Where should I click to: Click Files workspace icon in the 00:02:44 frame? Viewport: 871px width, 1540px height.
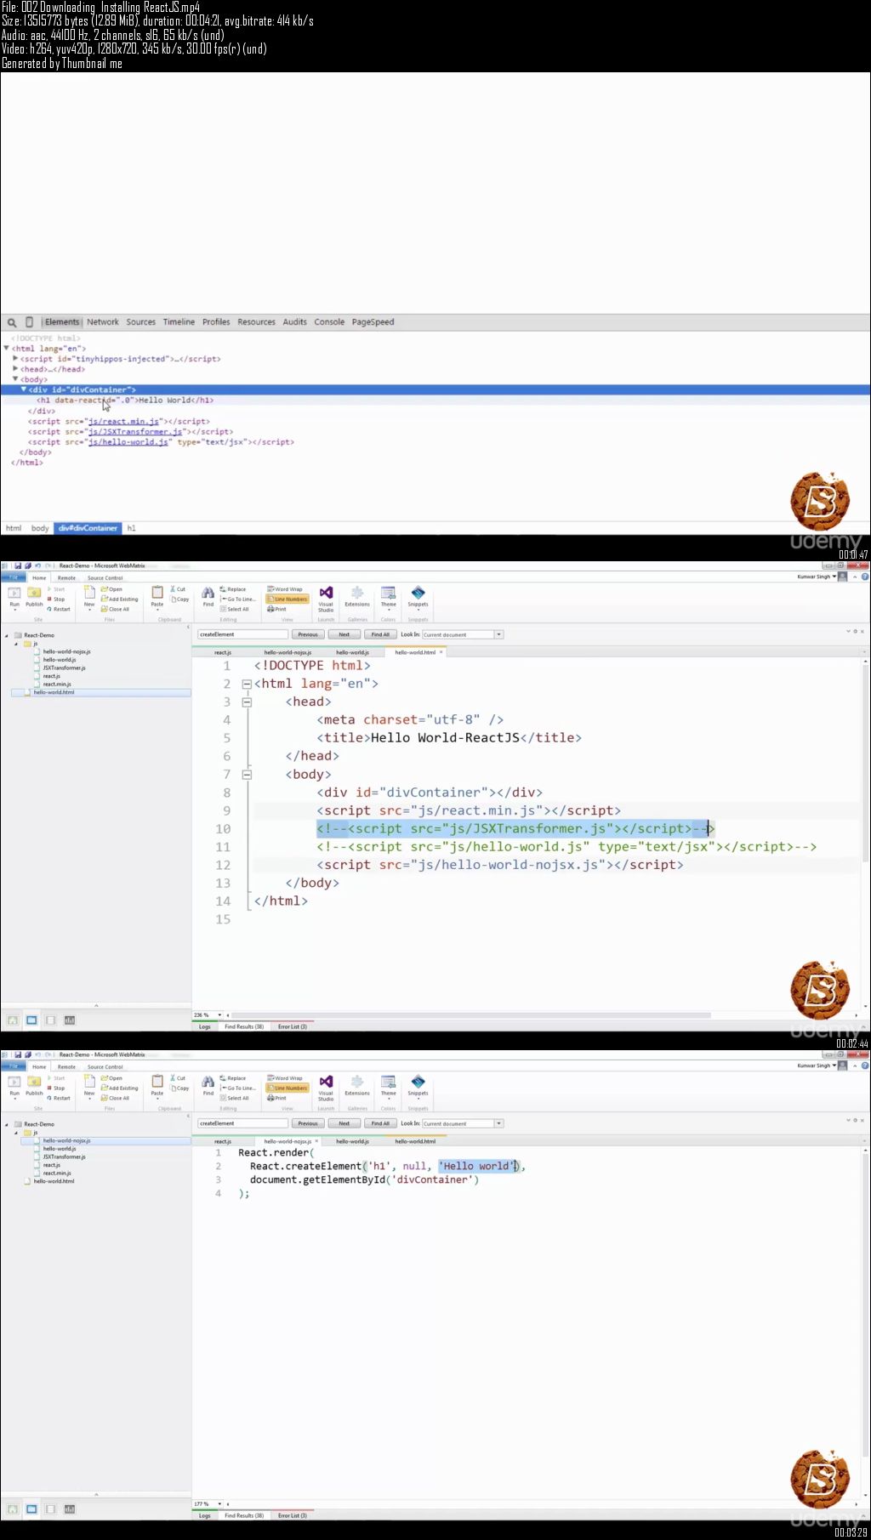[31, 1020]
